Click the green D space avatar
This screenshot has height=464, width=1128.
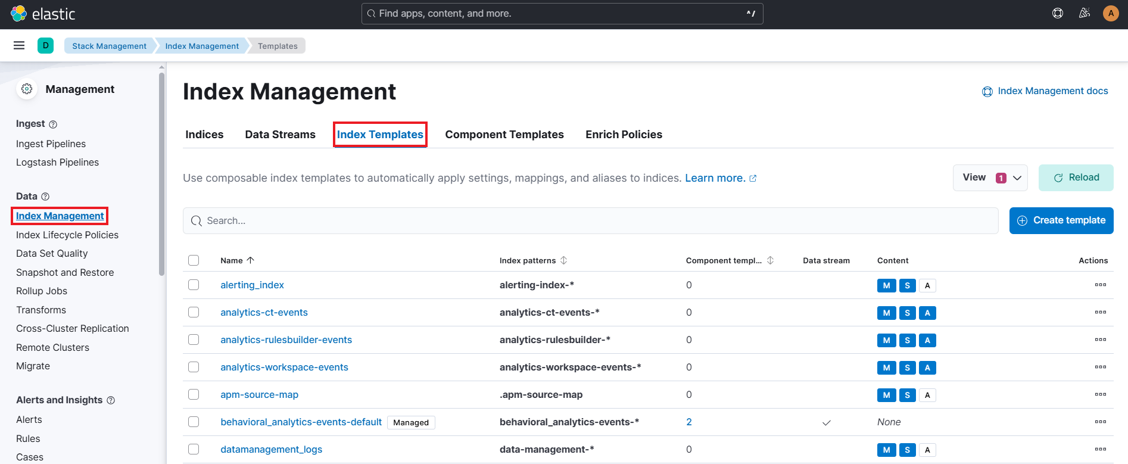(45, 45)
